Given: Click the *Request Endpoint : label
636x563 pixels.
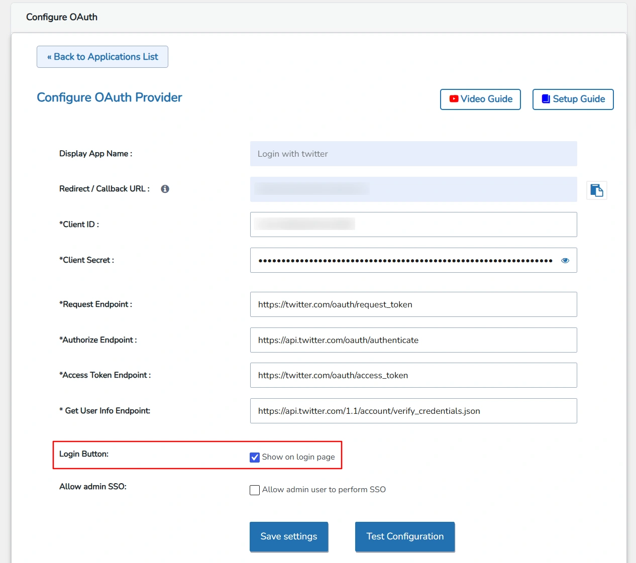Looking at the screenshot, I should [x=95, y=304].
